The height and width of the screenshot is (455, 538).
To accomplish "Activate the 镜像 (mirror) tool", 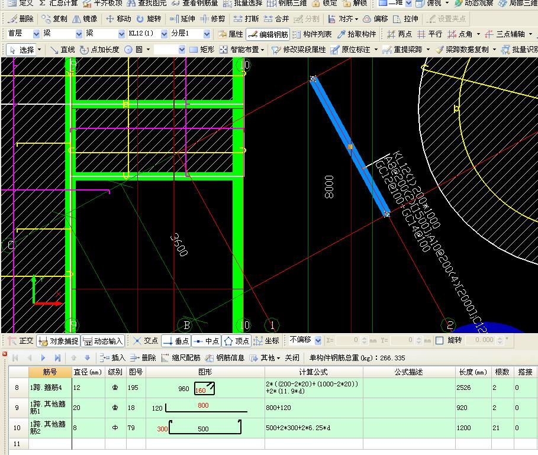I will coord(85,19).
